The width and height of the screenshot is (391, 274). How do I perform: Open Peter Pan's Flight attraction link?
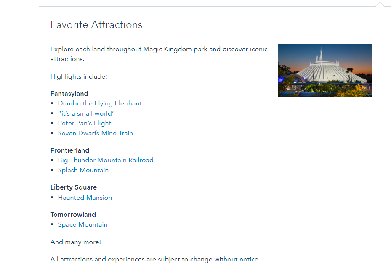[x=85, y=123]
